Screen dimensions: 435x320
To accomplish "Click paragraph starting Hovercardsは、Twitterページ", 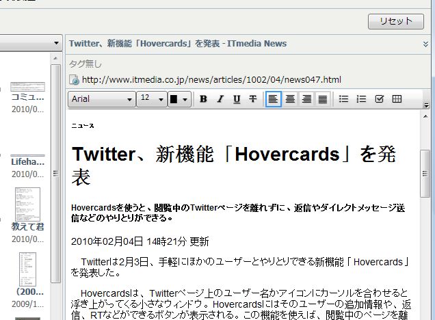I will (x=241, y=304).
